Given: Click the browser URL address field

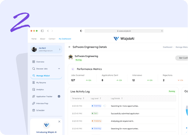Looking at the screenshot, I should pyautogui.click(x=124, y=31).
